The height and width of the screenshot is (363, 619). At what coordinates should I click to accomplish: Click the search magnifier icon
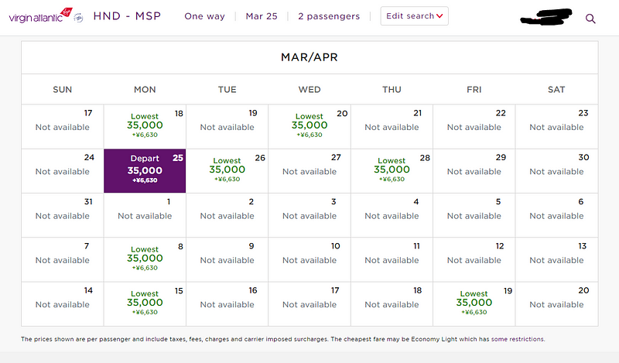[590, 19]
